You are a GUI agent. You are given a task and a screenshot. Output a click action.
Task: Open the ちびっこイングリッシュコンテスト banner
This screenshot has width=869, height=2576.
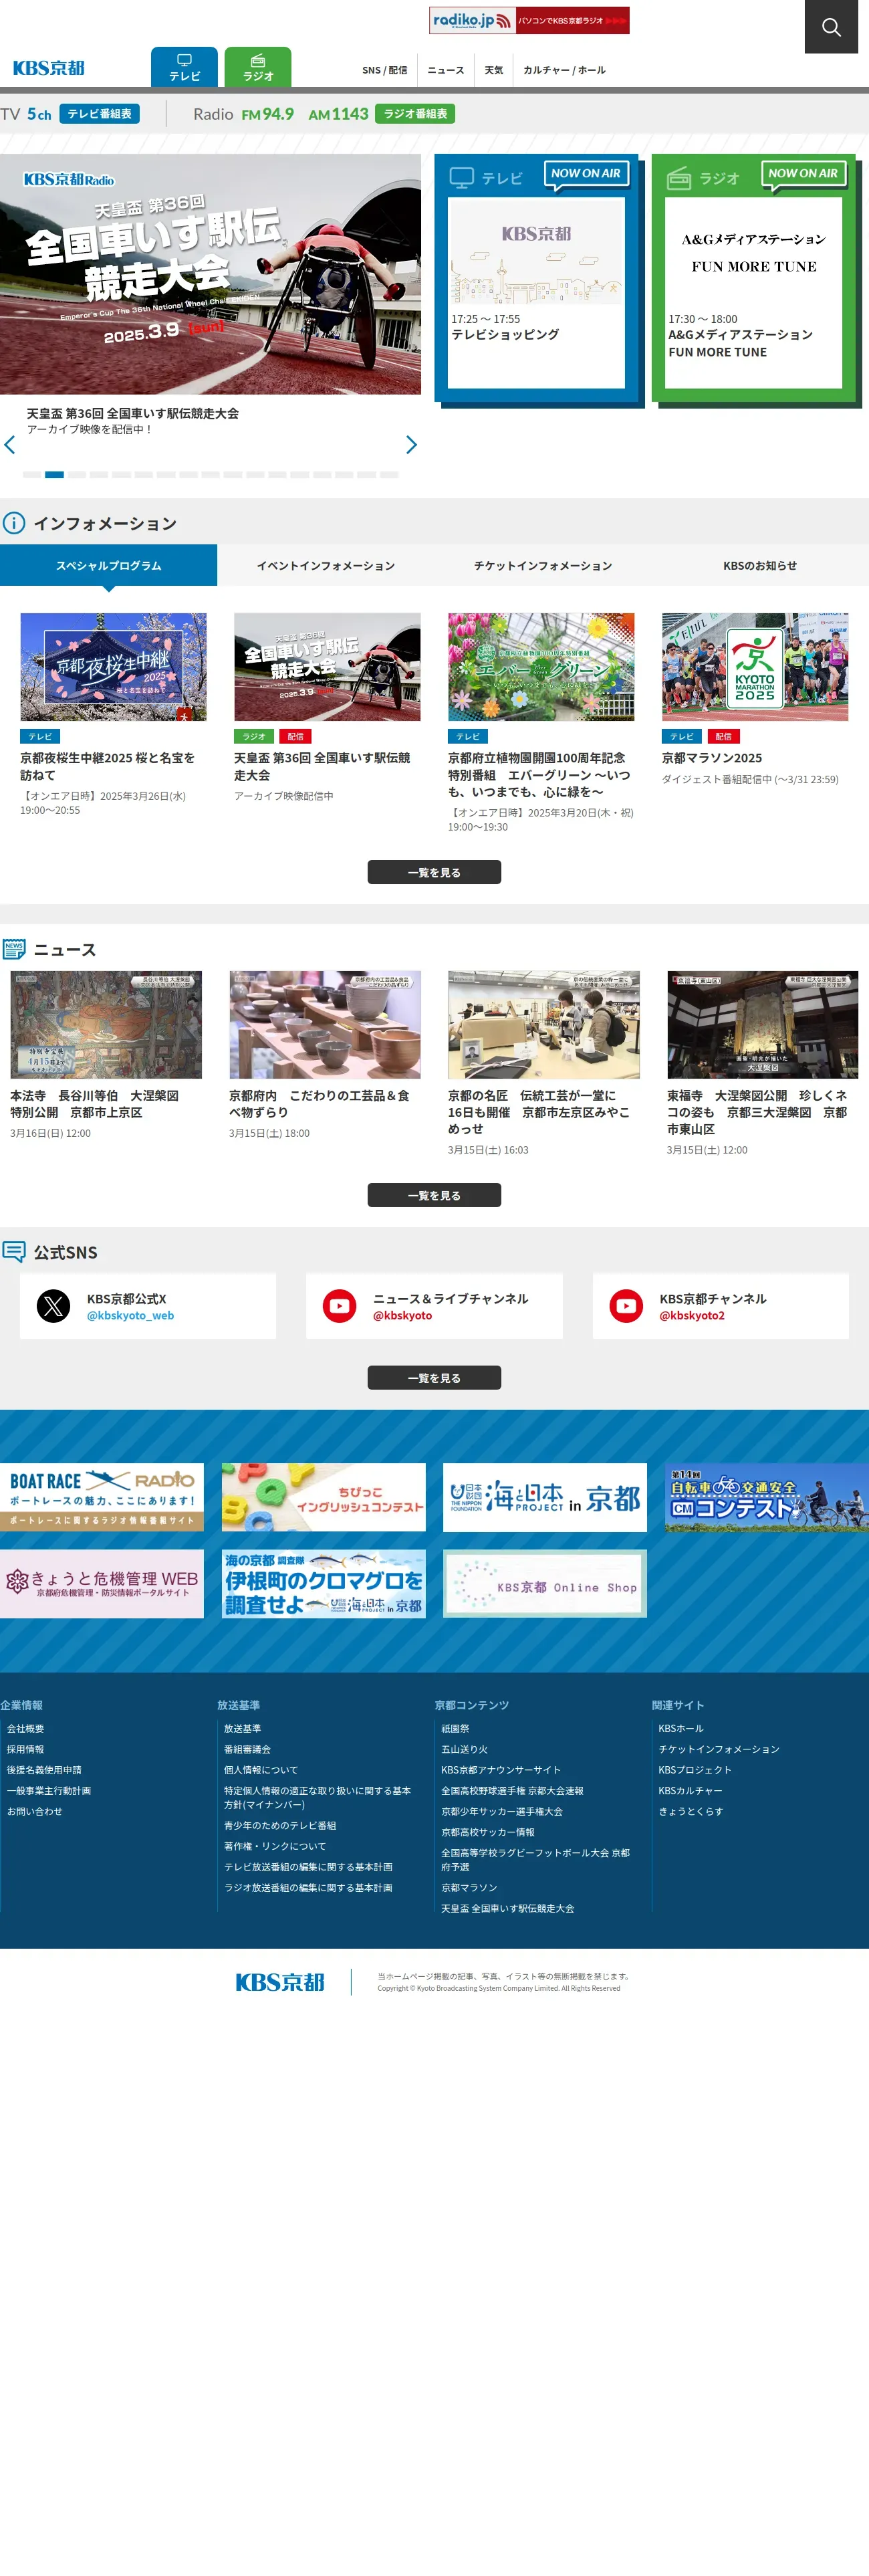(324, 1497)
